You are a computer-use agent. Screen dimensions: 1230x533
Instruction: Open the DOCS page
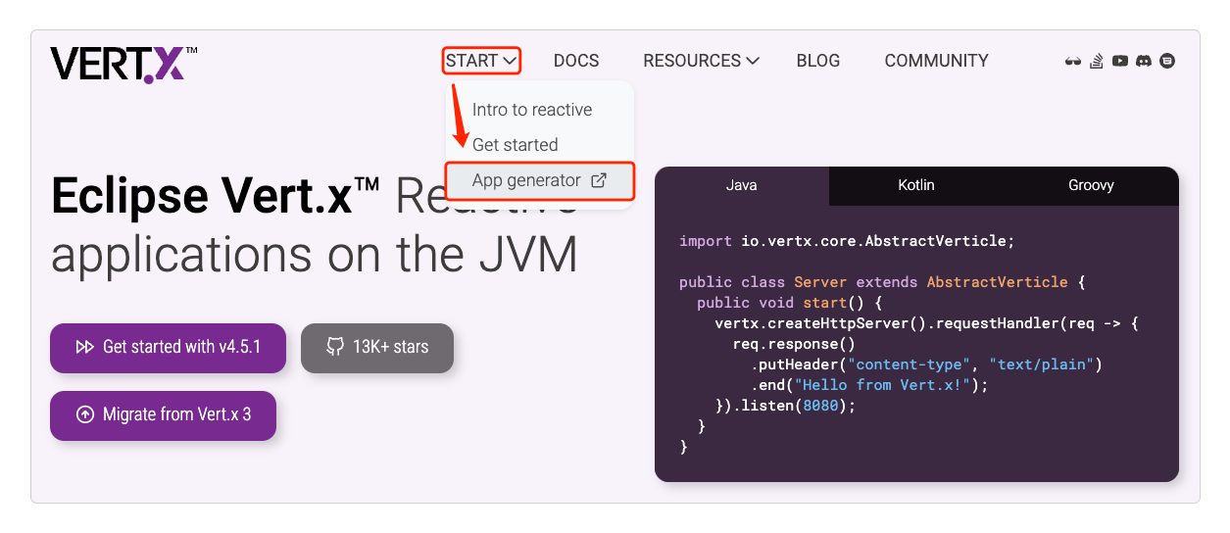coord(576,61)
